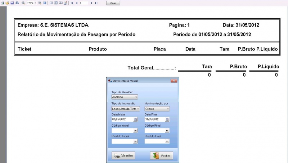Click the Código Inicial lookup button
This screenshot has height=163, width=288.
click(135, 131)
